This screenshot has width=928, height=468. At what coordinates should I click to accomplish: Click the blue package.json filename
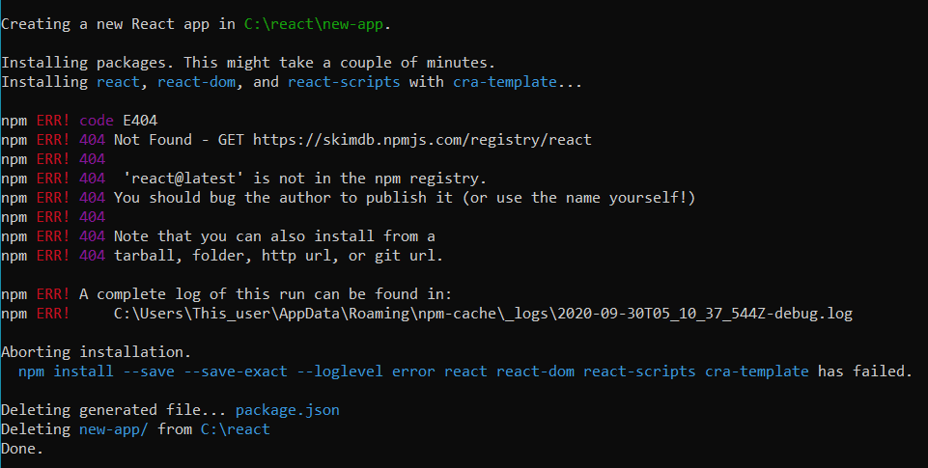[x=287, y=410]
